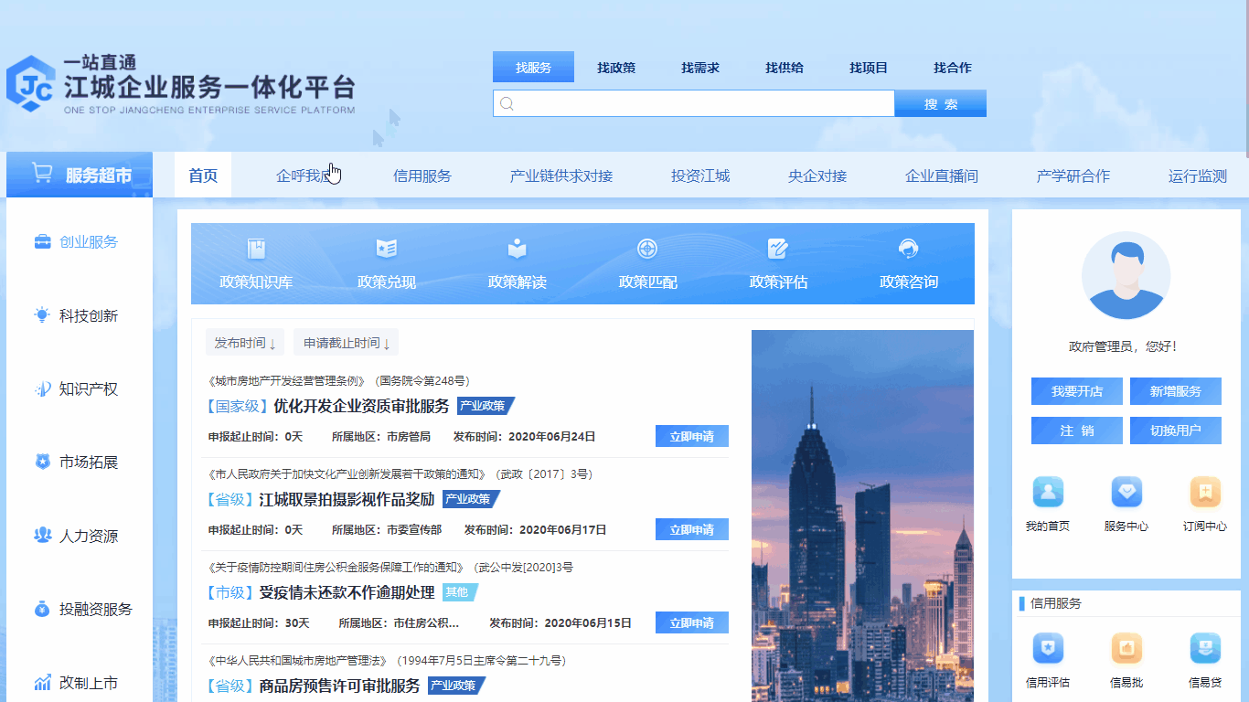Open the 政策评估 icon
This screenshot has height=702, width=1249.
pyautogui.click(x=778, y=250)
